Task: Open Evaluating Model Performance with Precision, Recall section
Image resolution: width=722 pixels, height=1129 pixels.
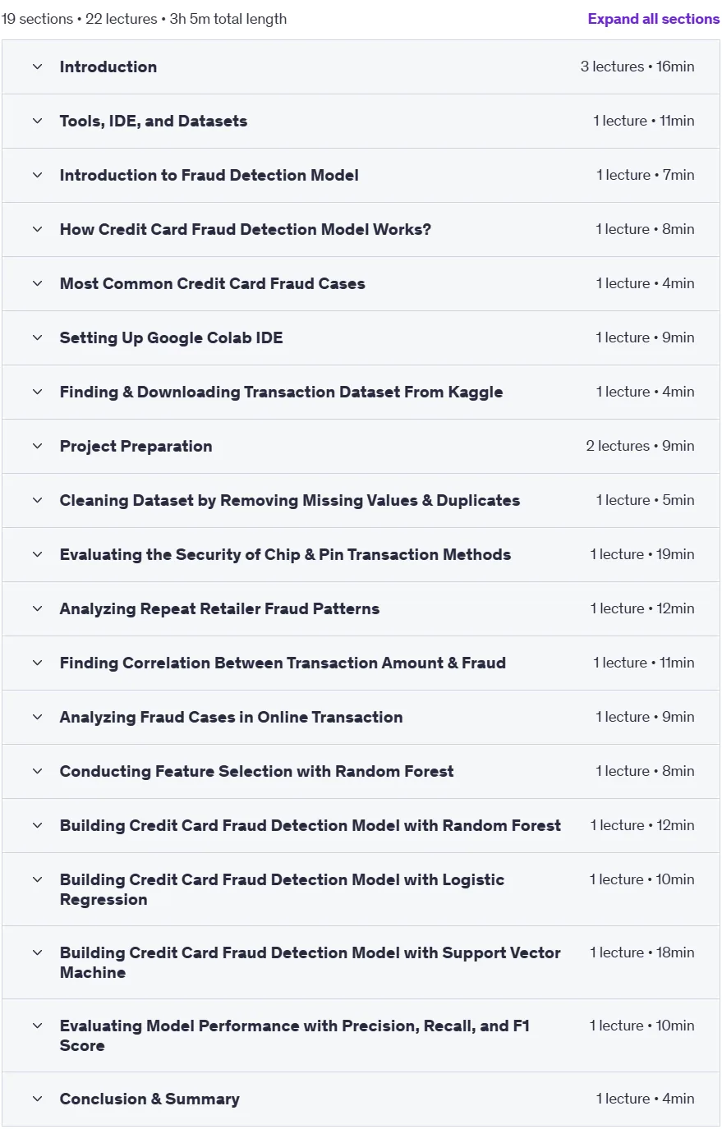Action: pos(361,1035)
